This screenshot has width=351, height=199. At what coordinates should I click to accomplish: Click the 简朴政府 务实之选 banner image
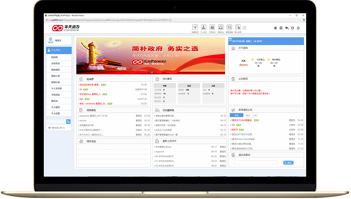(151, 56)
